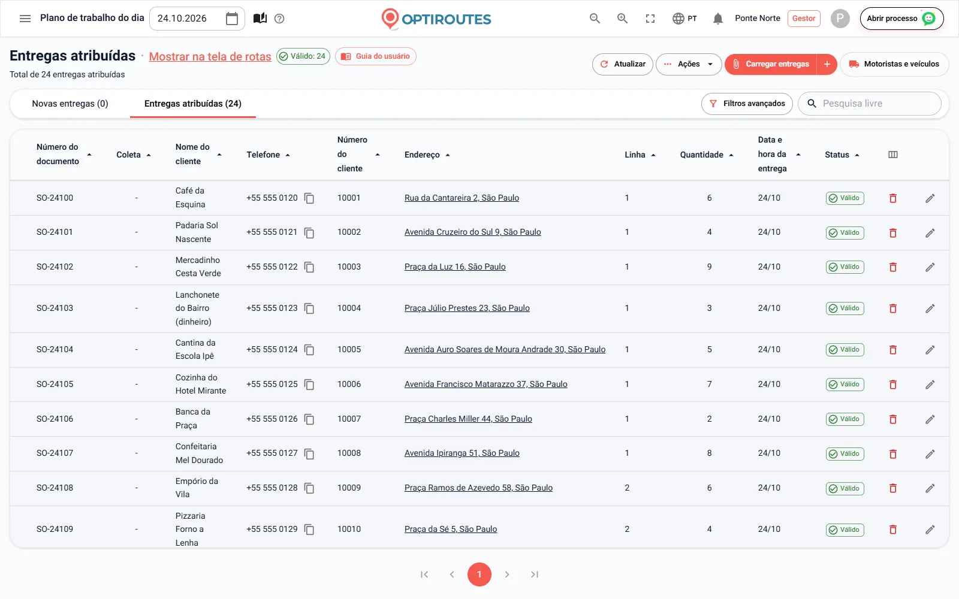The width and height of the screenshot is (959, 599).
Task: Open the Ações dropdown
Action: pos(689,64)
